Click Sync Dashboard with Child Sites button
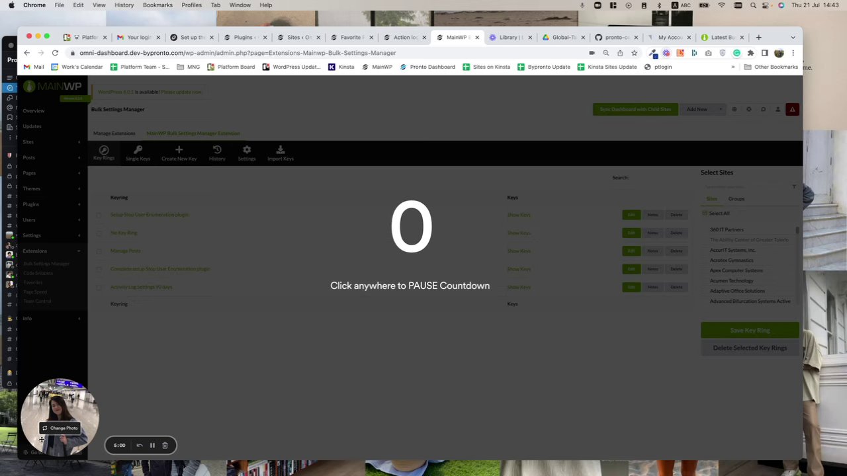 click(x=635, y=109)
